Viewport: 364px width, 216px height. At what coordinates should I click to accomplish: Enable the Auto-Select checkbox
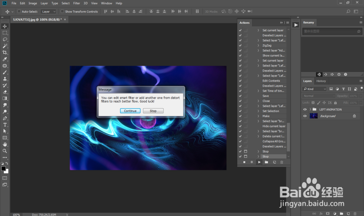pyautogui.click(x=19, y=11)
